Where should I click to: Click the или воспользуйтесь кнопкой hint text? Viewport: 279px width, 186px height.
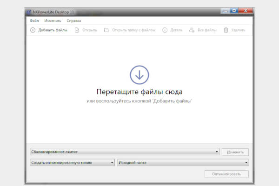click(139, 101)
